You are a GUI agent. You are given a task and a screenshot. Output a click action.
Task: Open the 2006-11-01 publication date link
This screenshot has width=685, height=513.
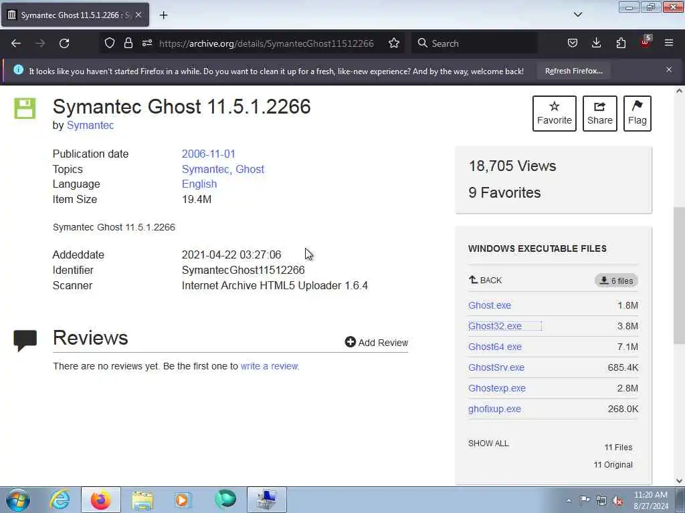(x=209, y=154)
